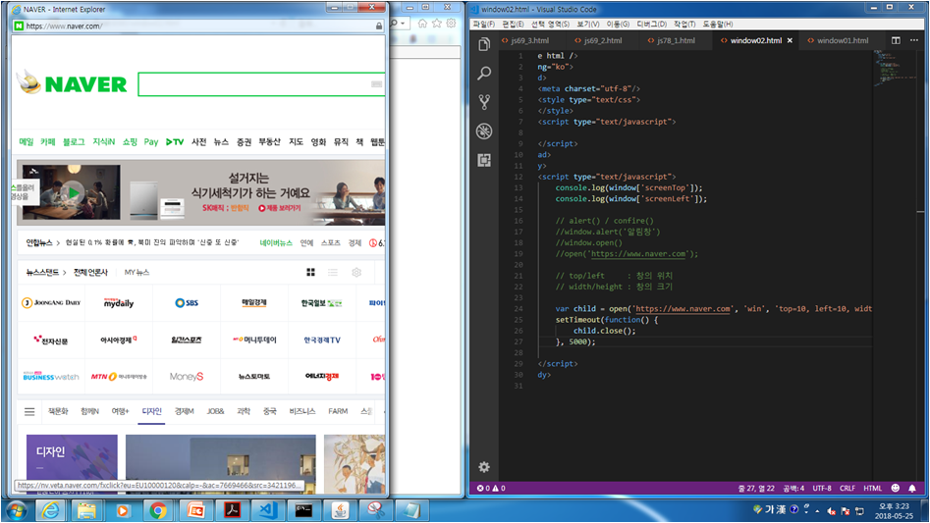This screenshot has width=930, height=523.
Task: Switch news stand to grid view
Action: (x=310, y=272)
